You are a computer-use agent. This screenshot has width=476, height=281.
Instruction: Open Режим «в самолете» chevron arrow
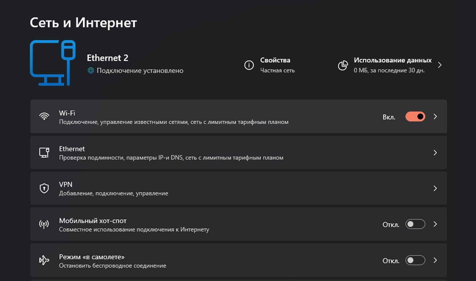coord(435,260)
